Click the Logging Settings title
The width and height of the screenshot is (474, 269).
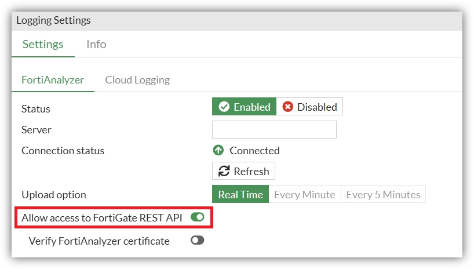(x=53, y=20)
